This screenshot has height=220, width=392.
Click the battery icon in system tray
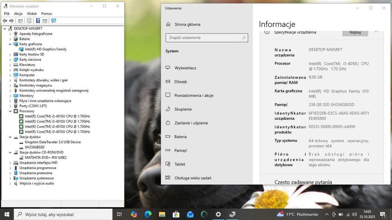[341, 214]
